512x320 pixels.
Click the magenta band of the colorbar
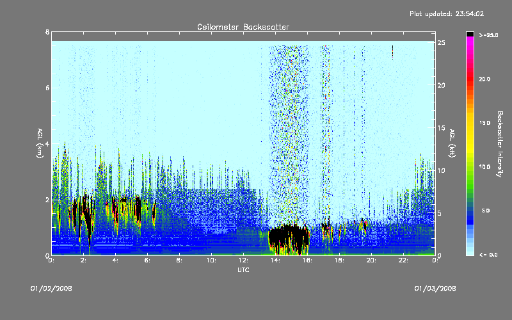coord(470,40)
